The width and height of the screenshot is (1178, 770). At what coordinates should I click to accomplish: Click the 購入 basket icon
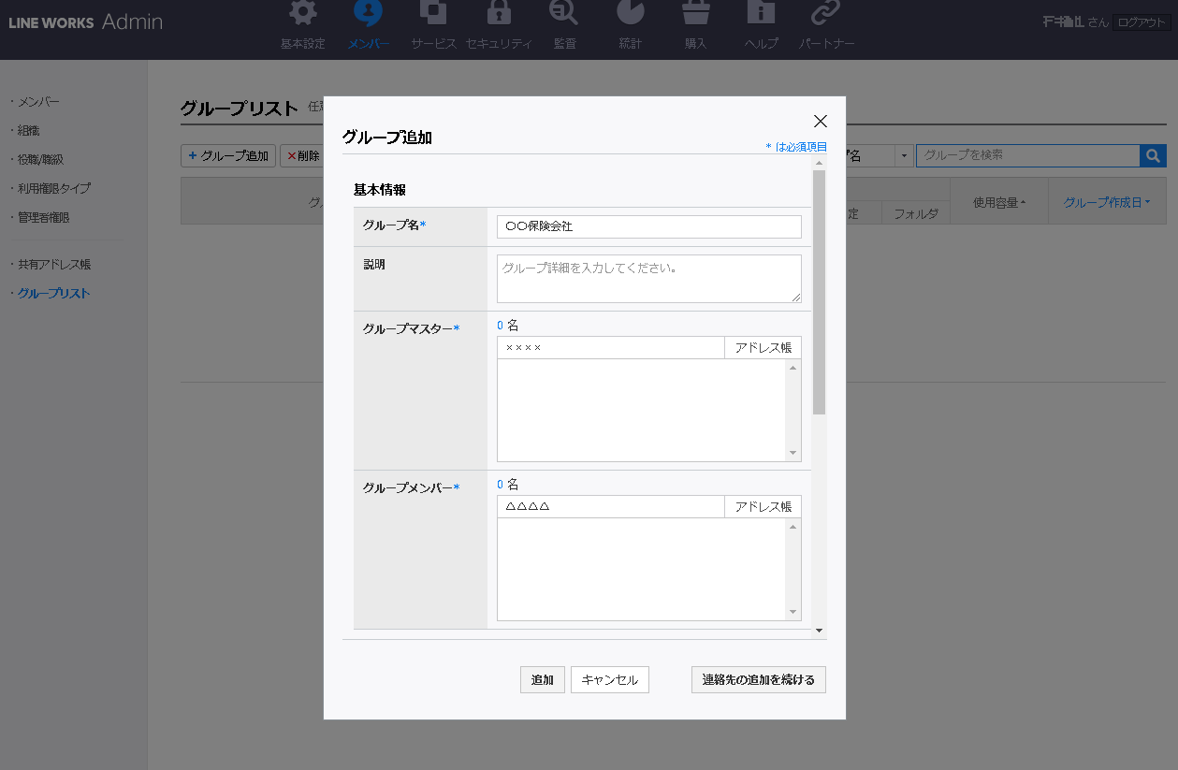695,14
